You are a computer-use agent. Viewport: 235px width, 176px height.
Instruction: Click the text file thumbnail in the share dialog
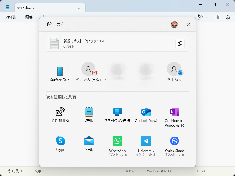click(54, 43)
